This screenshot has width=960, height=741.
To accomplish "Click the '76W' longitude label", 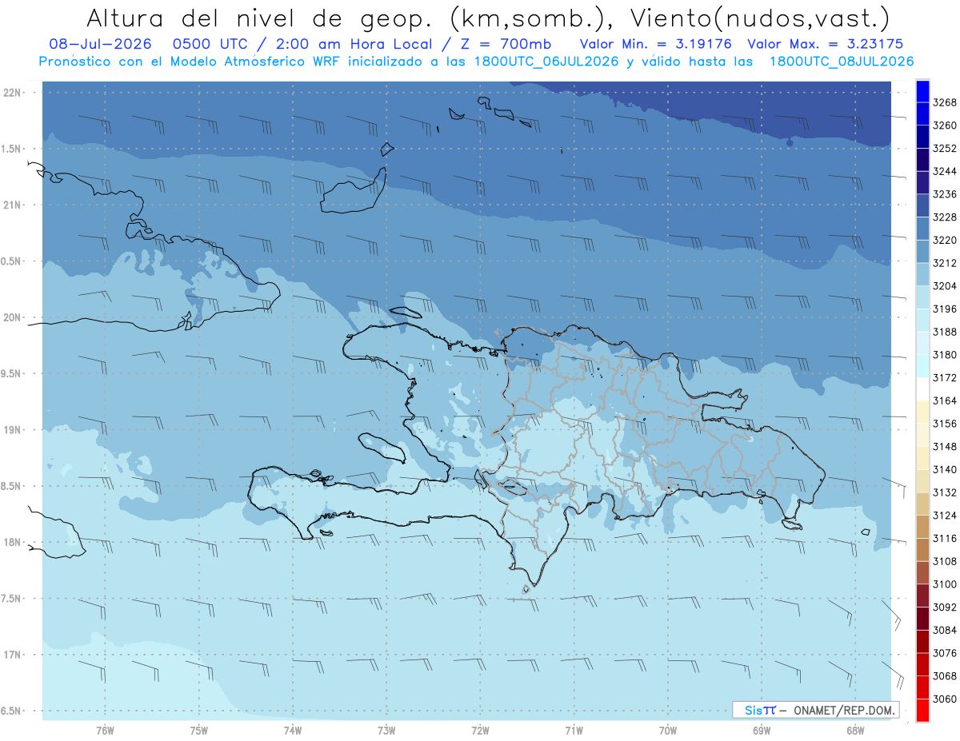I will pyautogui.click(x=105, y=730).
